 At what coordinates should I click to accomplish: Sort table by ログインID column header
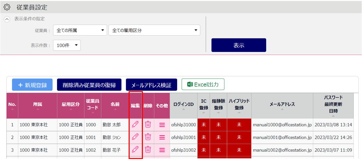(x=184, y=106)
